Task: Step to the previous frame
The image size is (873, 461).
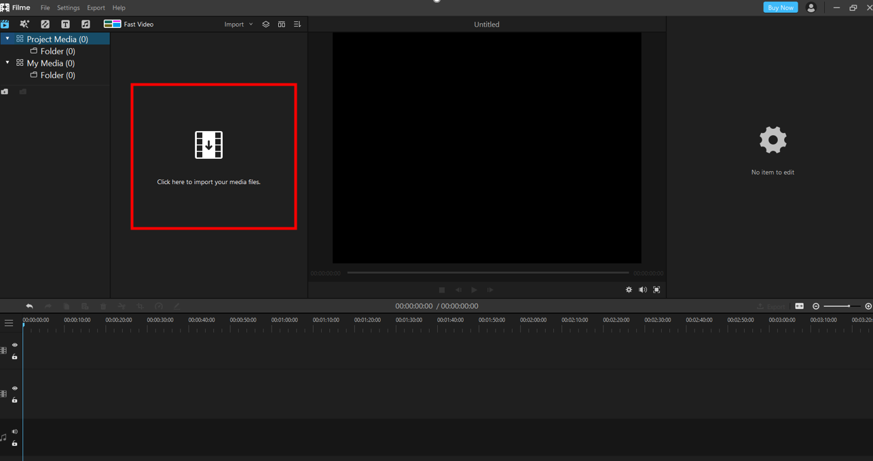Action: tap(458, 290)
